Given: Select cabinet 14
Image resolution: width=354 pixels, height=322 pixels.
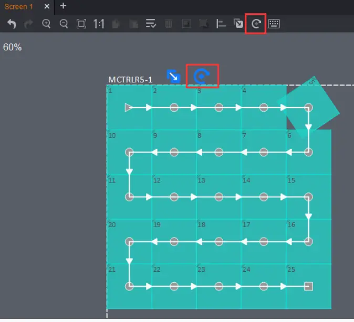Looking at the screenshot, I should [264, 197].
